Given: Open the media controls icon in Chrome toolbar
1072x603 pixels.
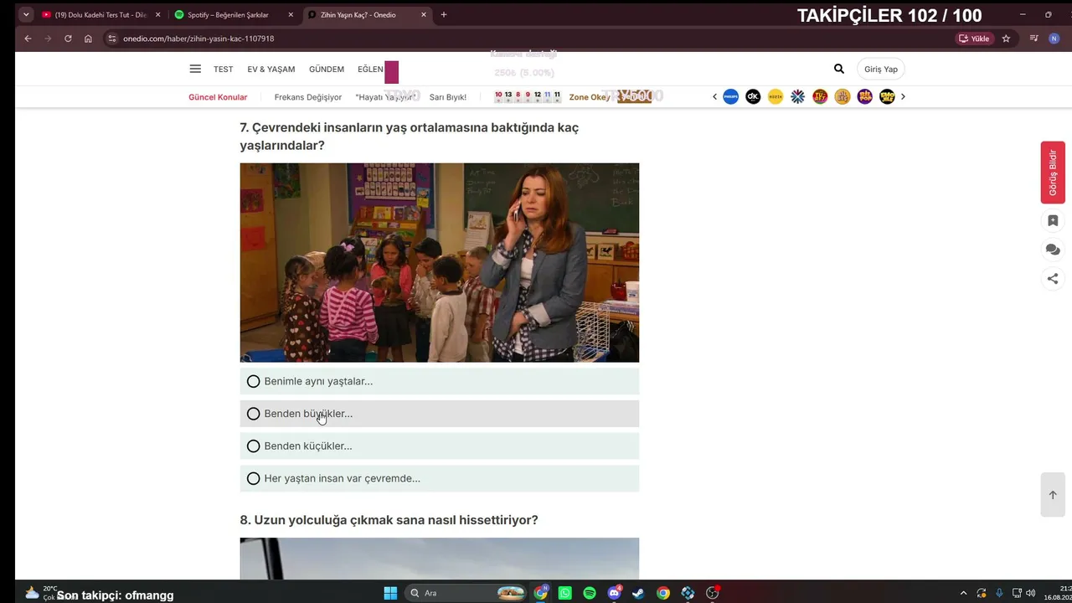Looking at the screenshot, I should tap(1033, 39).
